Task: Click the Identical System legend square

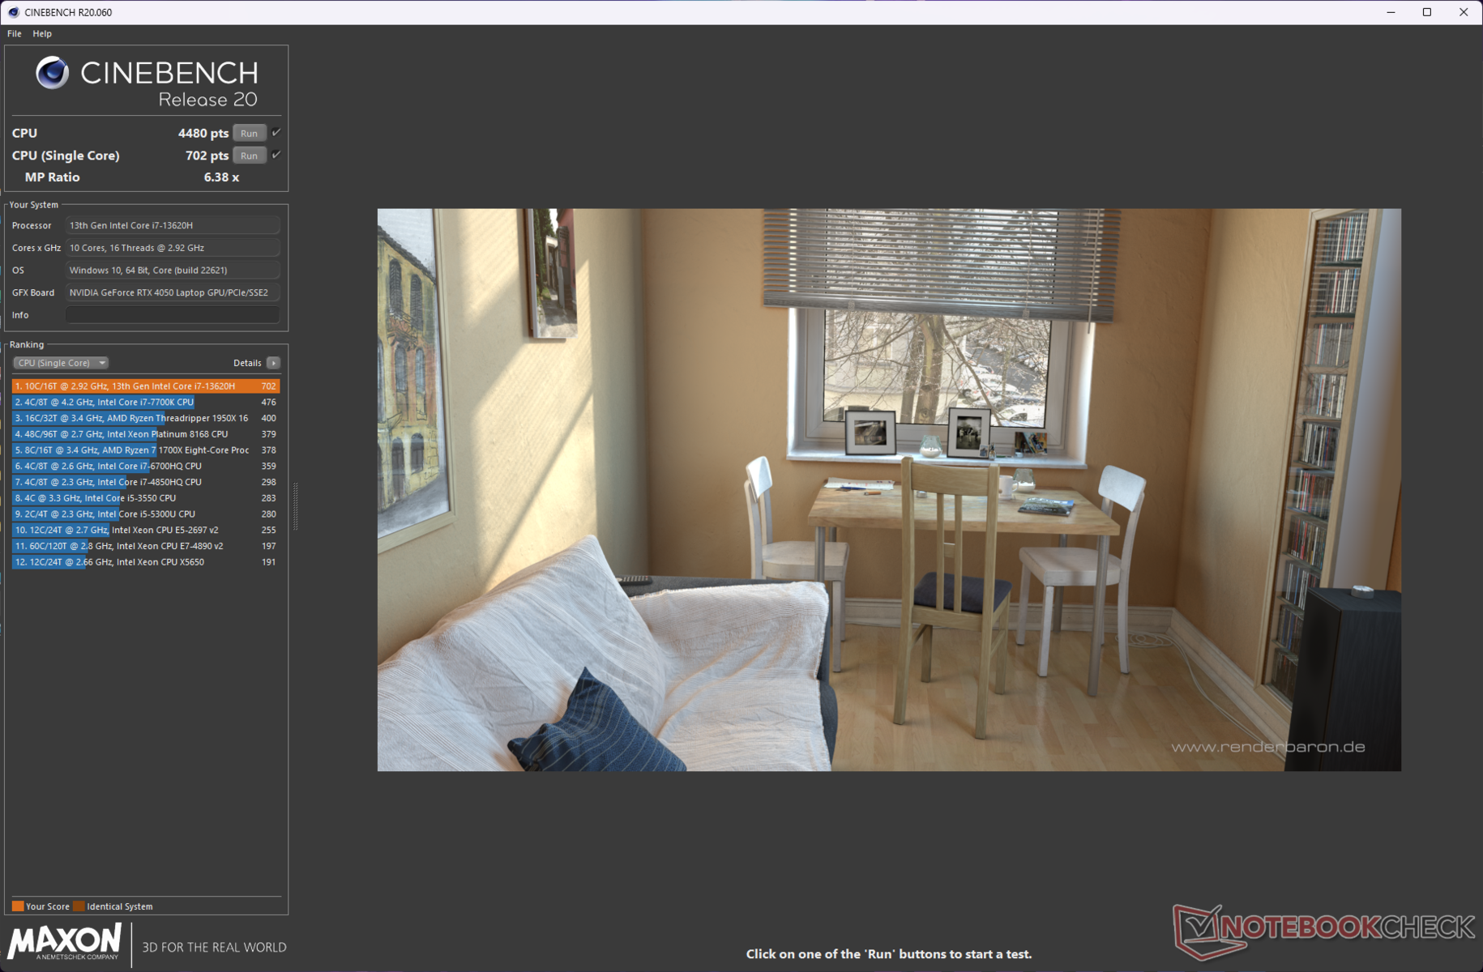Action: pyautogui.click(x=79, y=906)
